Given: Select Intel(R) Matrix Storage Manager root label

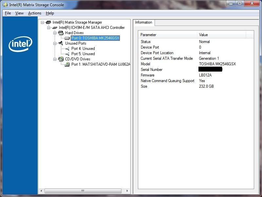Looking at the screenshot, I should pyautogui.click(x=77, y=22).
